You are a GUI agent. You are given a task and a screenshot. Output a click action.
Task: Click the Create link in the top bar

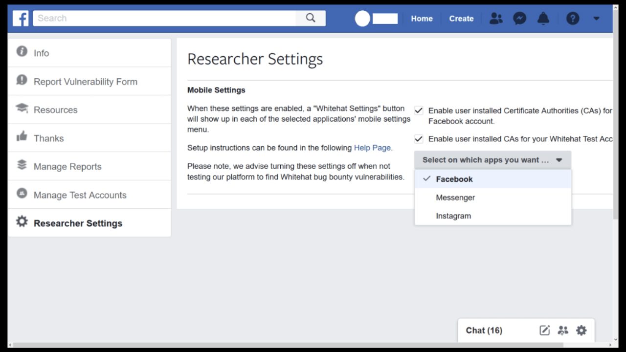(x=461, y=19)
